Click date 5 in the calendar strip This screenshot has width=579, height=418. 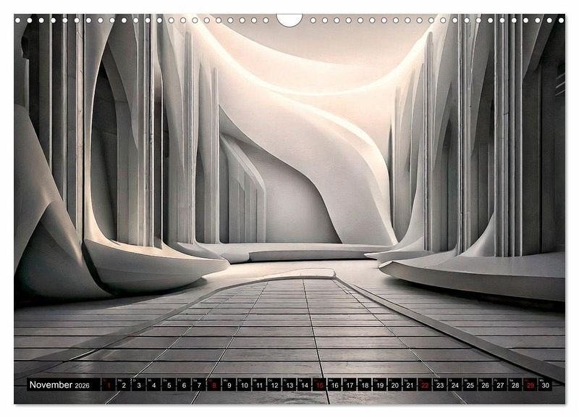pyautogui.click(x=169, y=385)
